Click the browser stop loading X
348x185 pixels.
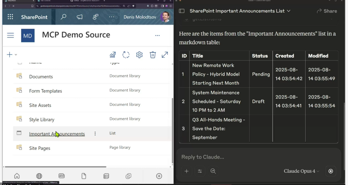point(13,6)
